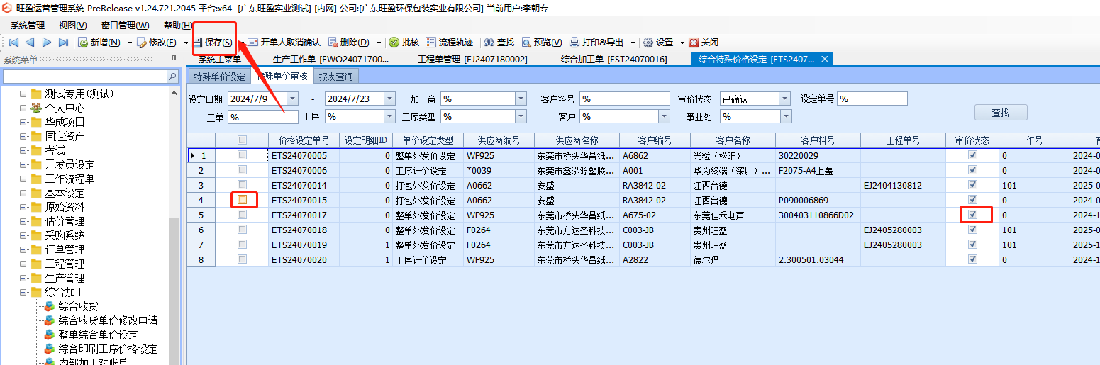Image resolution: width=1100 pixels, height=365 pixels.
Task: Check the row checkbox for ETS24070017
Action: point(243,215)
